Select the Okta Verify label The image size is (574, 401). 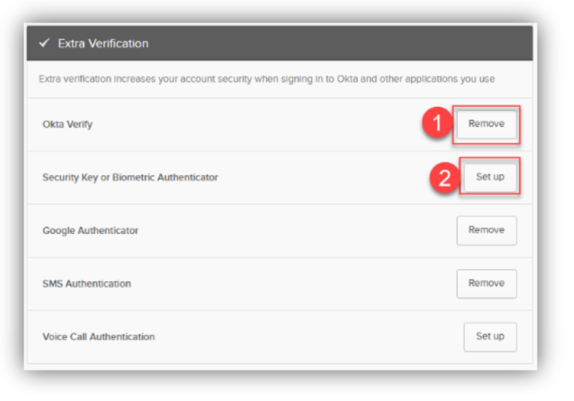point(68,125)
